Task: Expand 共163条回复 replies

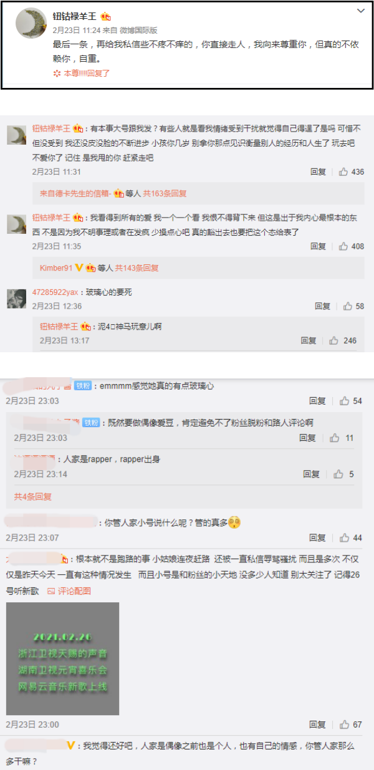Action: [165, 194]
